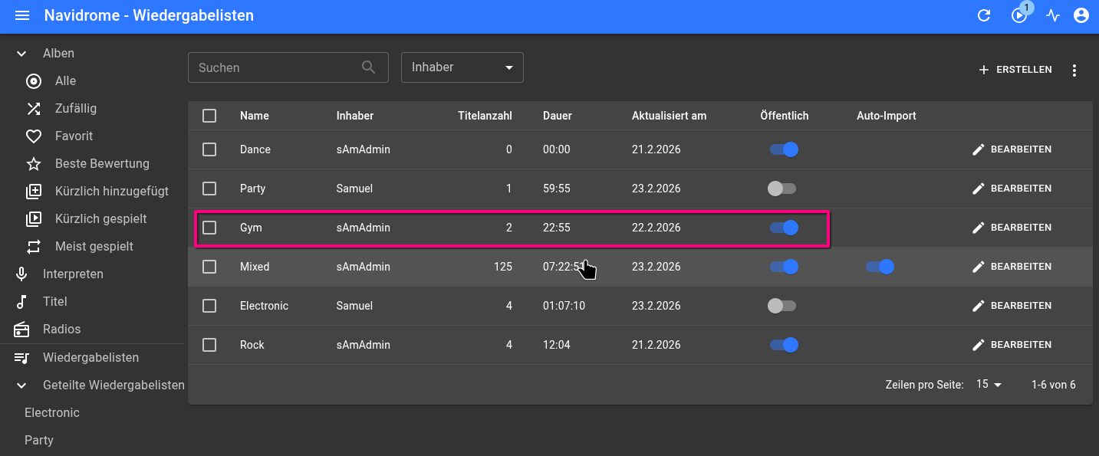Open the hamburger menu icon

point(22,16)
